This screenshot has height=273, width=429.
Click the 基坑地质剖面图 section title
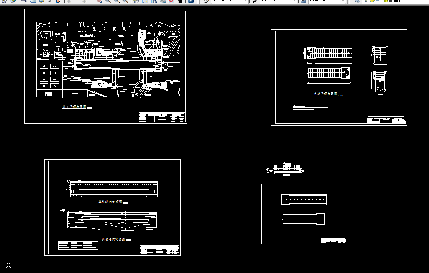coord(113,239)
